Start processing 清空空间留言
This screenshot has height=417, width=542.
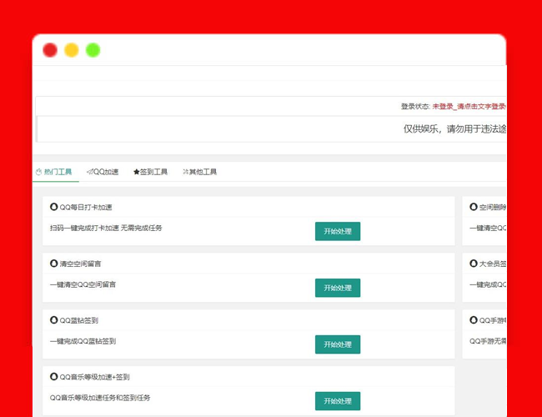point(338,288)
